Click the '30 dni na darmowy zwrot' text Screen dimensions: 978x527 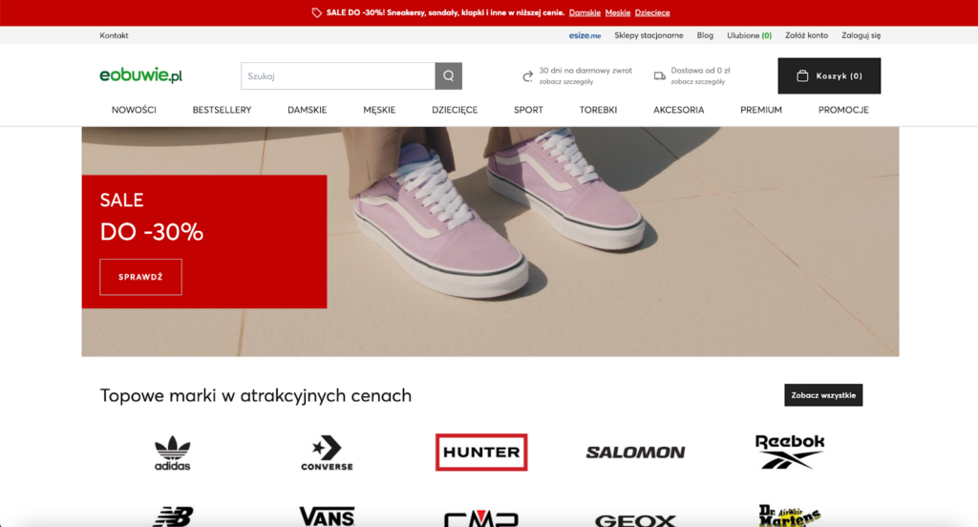coord(585,71)
